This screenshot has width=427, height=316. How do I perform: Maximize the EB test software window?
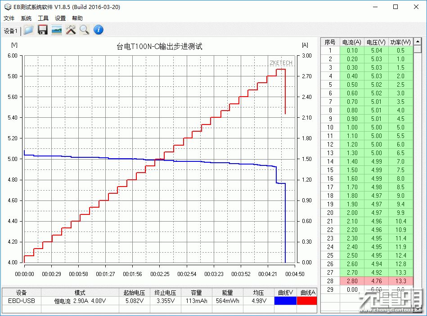click(x=396, y=7)
